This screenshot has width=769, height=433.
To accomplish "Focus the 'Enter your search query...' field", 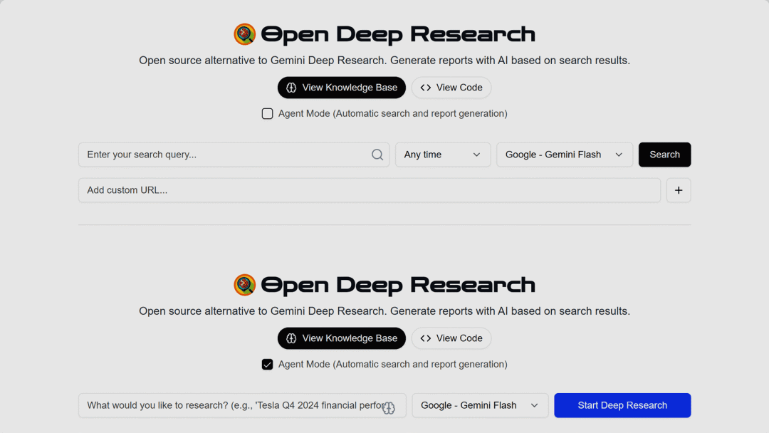I will (x=234, y=155).
